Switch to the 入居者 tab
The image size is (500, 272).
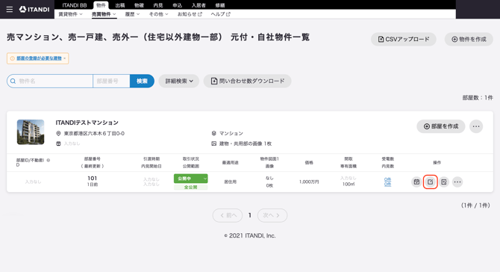click(x=199, y=5)
